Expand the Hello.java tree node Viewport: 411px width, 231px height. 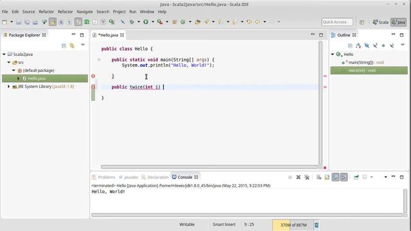19,78
